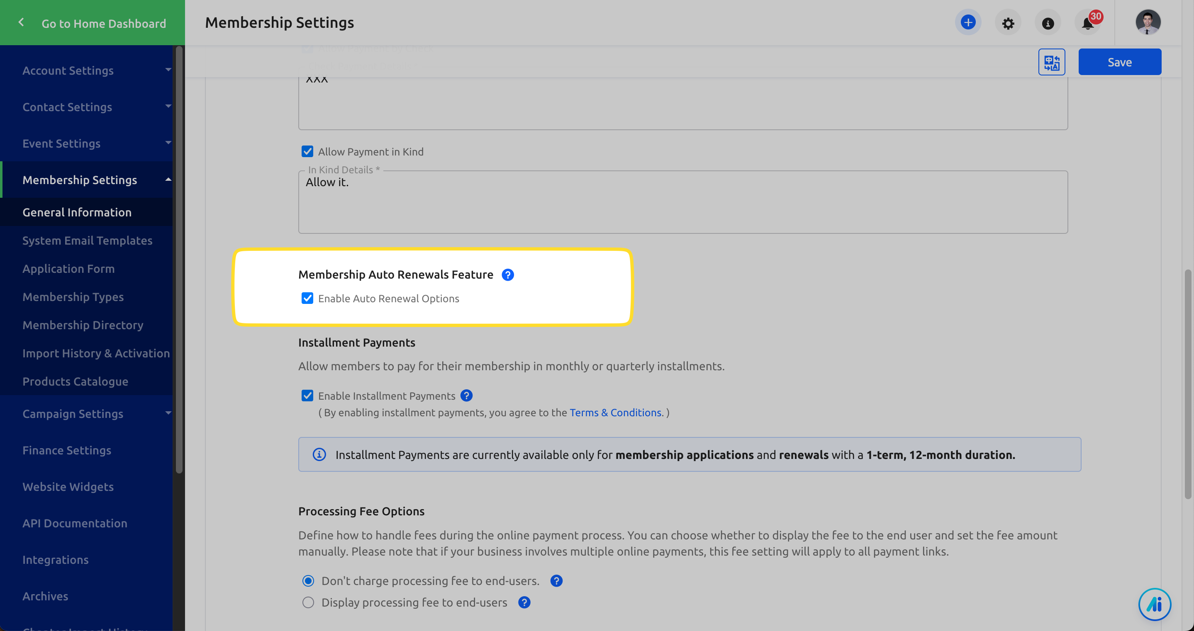Open notifications bell with 30 badge
Screen dimensions: 1194x631
pyautogui.click(x=1088, y=23)
